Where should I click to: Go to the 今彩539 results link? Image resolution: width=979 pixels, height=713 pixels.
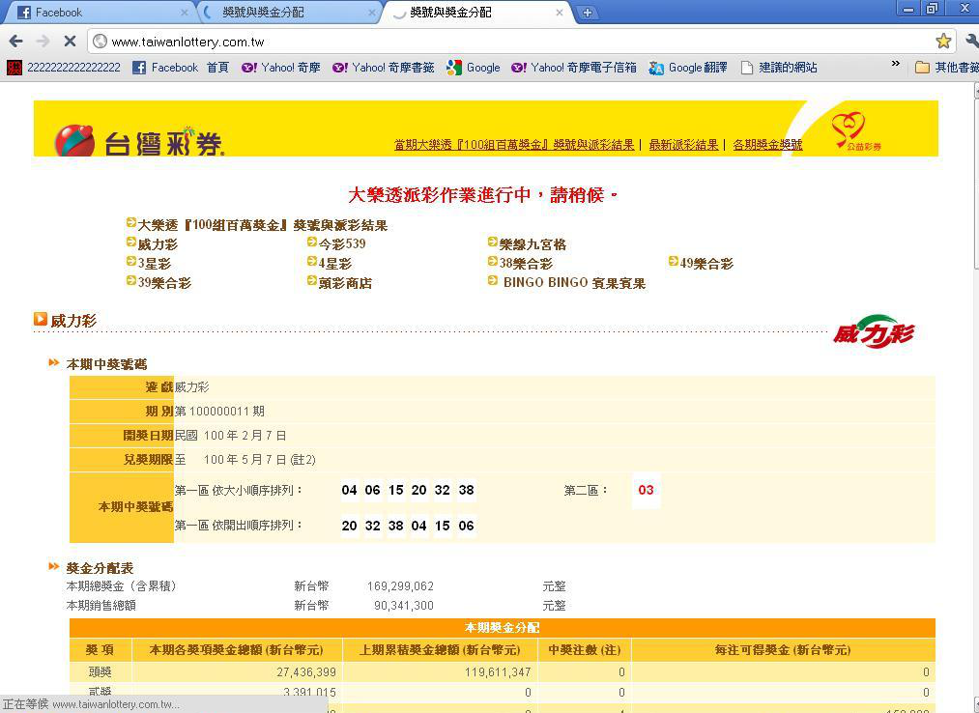(x=342, y=244)
